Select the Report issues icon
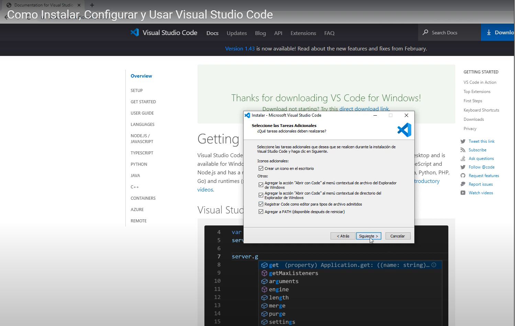515x326 pixels. (x=463, y=184)
